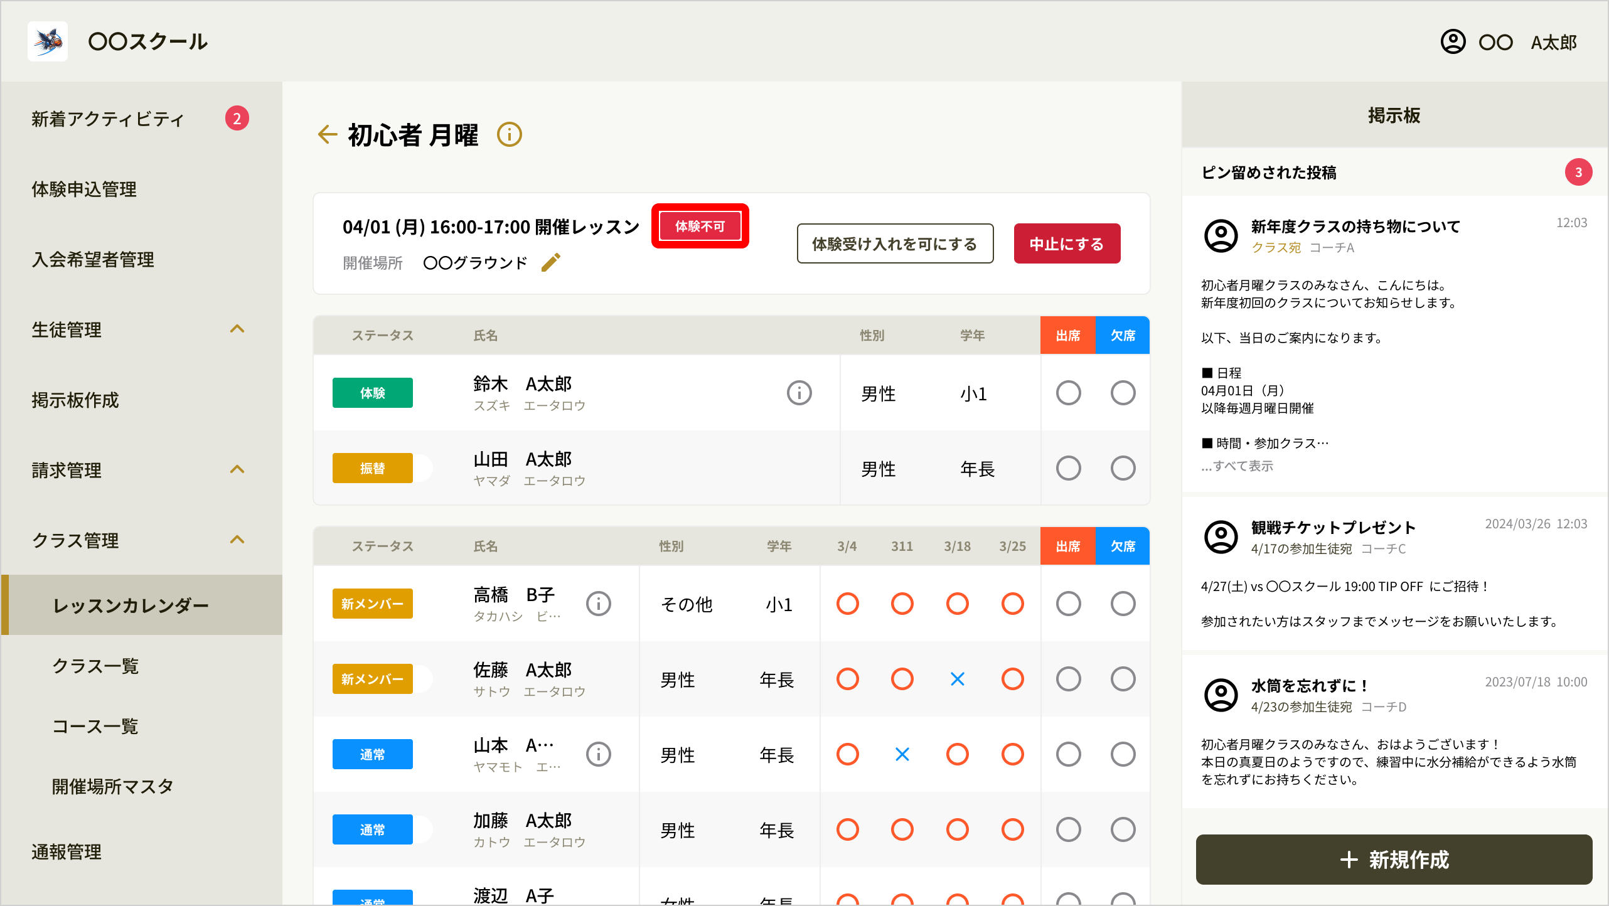
Task: Collapse the クラス管理 menu section
Action: 237,540
